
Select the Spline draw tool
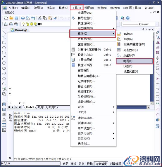tap(4, 73)
